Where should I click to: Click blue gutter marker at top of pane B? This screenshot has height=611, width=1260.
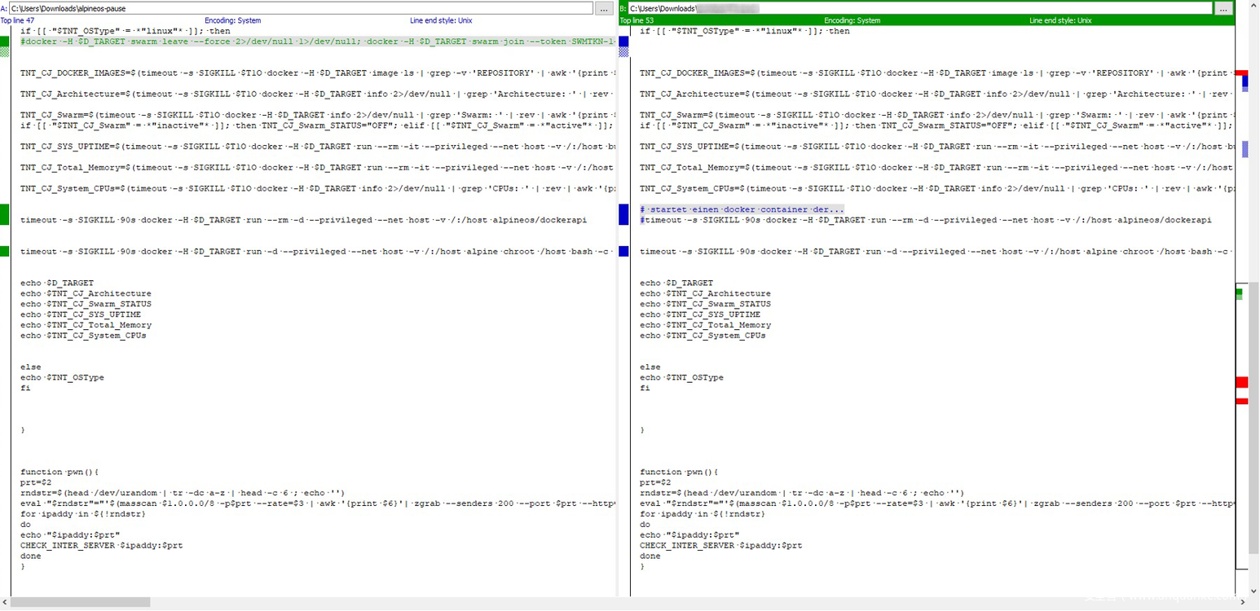(x=624, y=42)
